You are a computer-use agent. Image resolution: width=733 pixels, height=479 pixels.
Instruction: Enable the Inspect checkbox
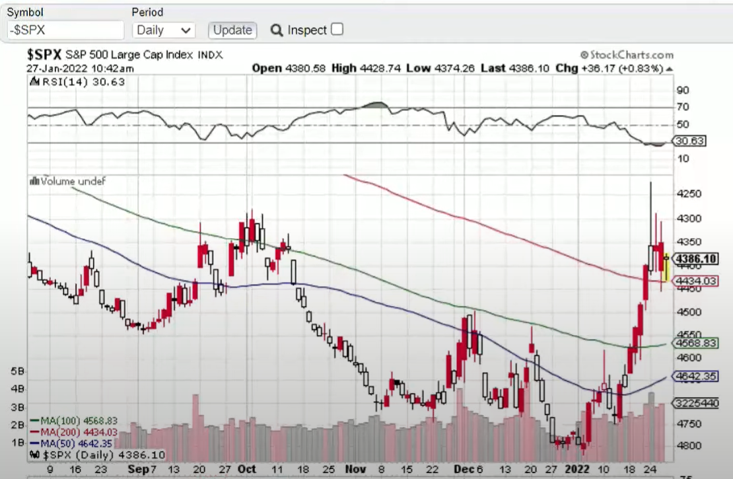[x=337, y=30]
